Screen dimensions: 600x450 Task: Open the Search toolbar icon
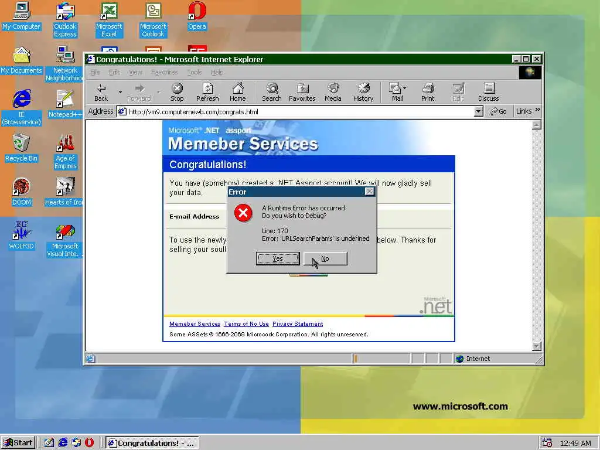click(272, 92)
